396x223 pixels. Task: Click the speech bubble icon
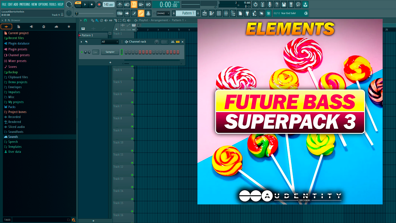coord(298,4)
